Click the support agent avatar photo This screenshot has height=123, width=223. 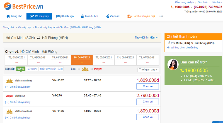pyautogui.click(x=173, y=65)
